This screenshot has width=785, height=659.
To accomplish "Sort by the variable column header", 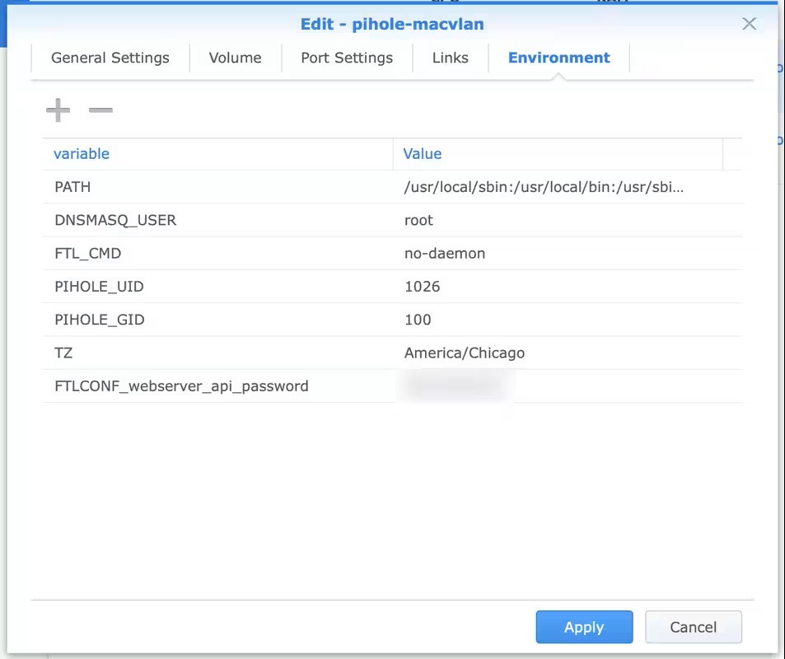I will click(82, 154).
